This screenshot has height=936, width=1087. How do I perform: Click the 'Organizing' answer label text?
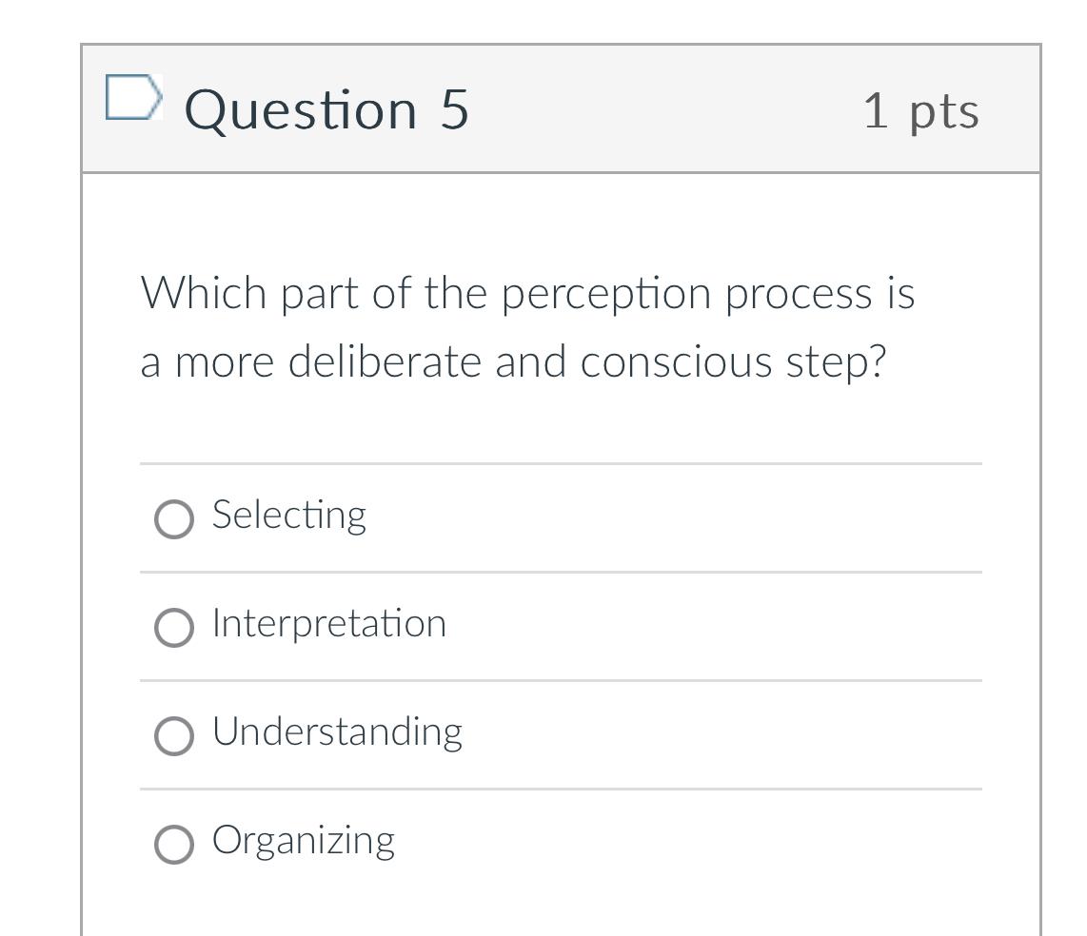pos(304,840)
